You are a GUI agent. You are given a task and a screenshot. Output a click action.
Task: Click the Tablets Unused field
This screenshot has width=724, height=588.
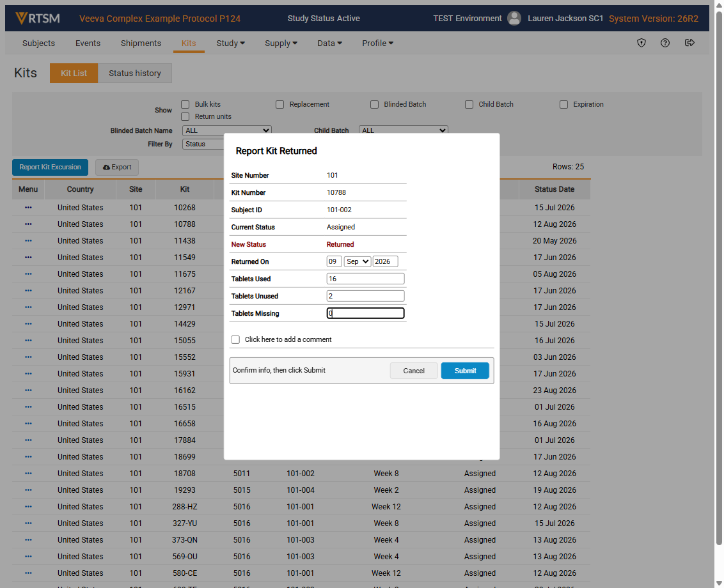[365, 296]
